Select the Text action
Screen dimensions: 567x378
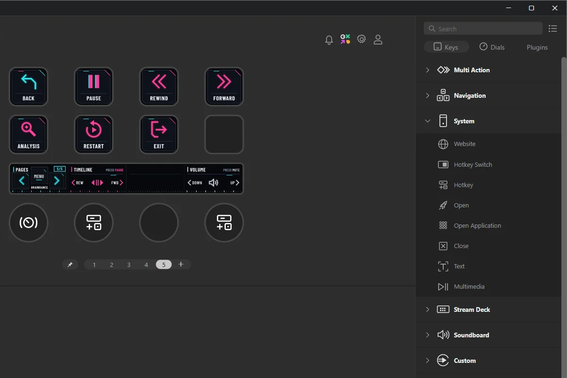[x=488, y=266]
